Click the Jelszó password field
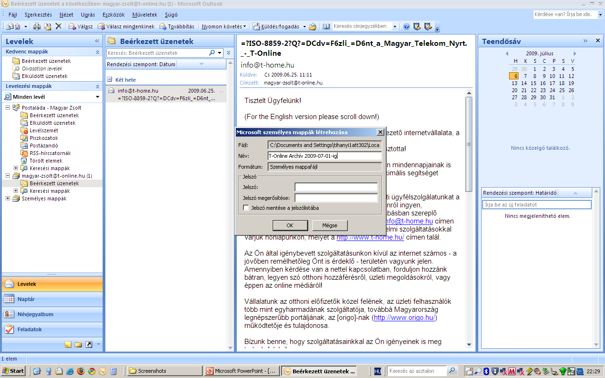The height and width of the screenshot is (378, 605). (336, 187)
